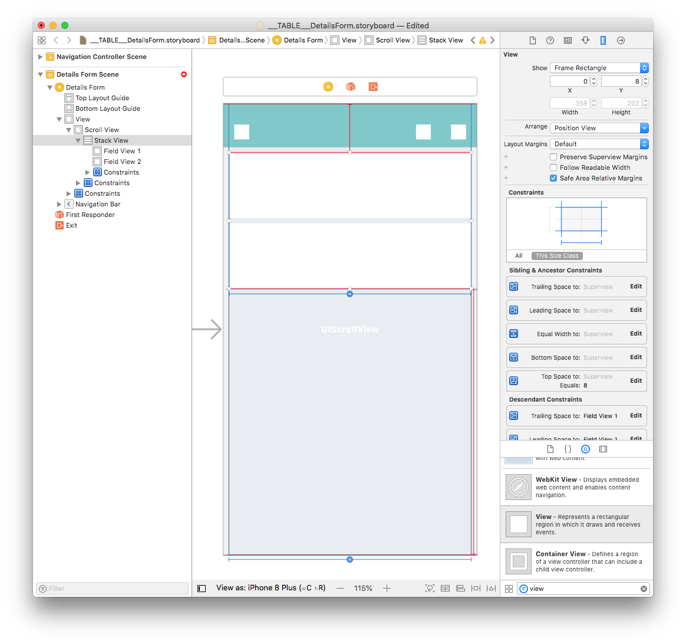Click Scroll View in the jump bar
The height and width of the screenshot is (644, 686).
coord(388,40)
